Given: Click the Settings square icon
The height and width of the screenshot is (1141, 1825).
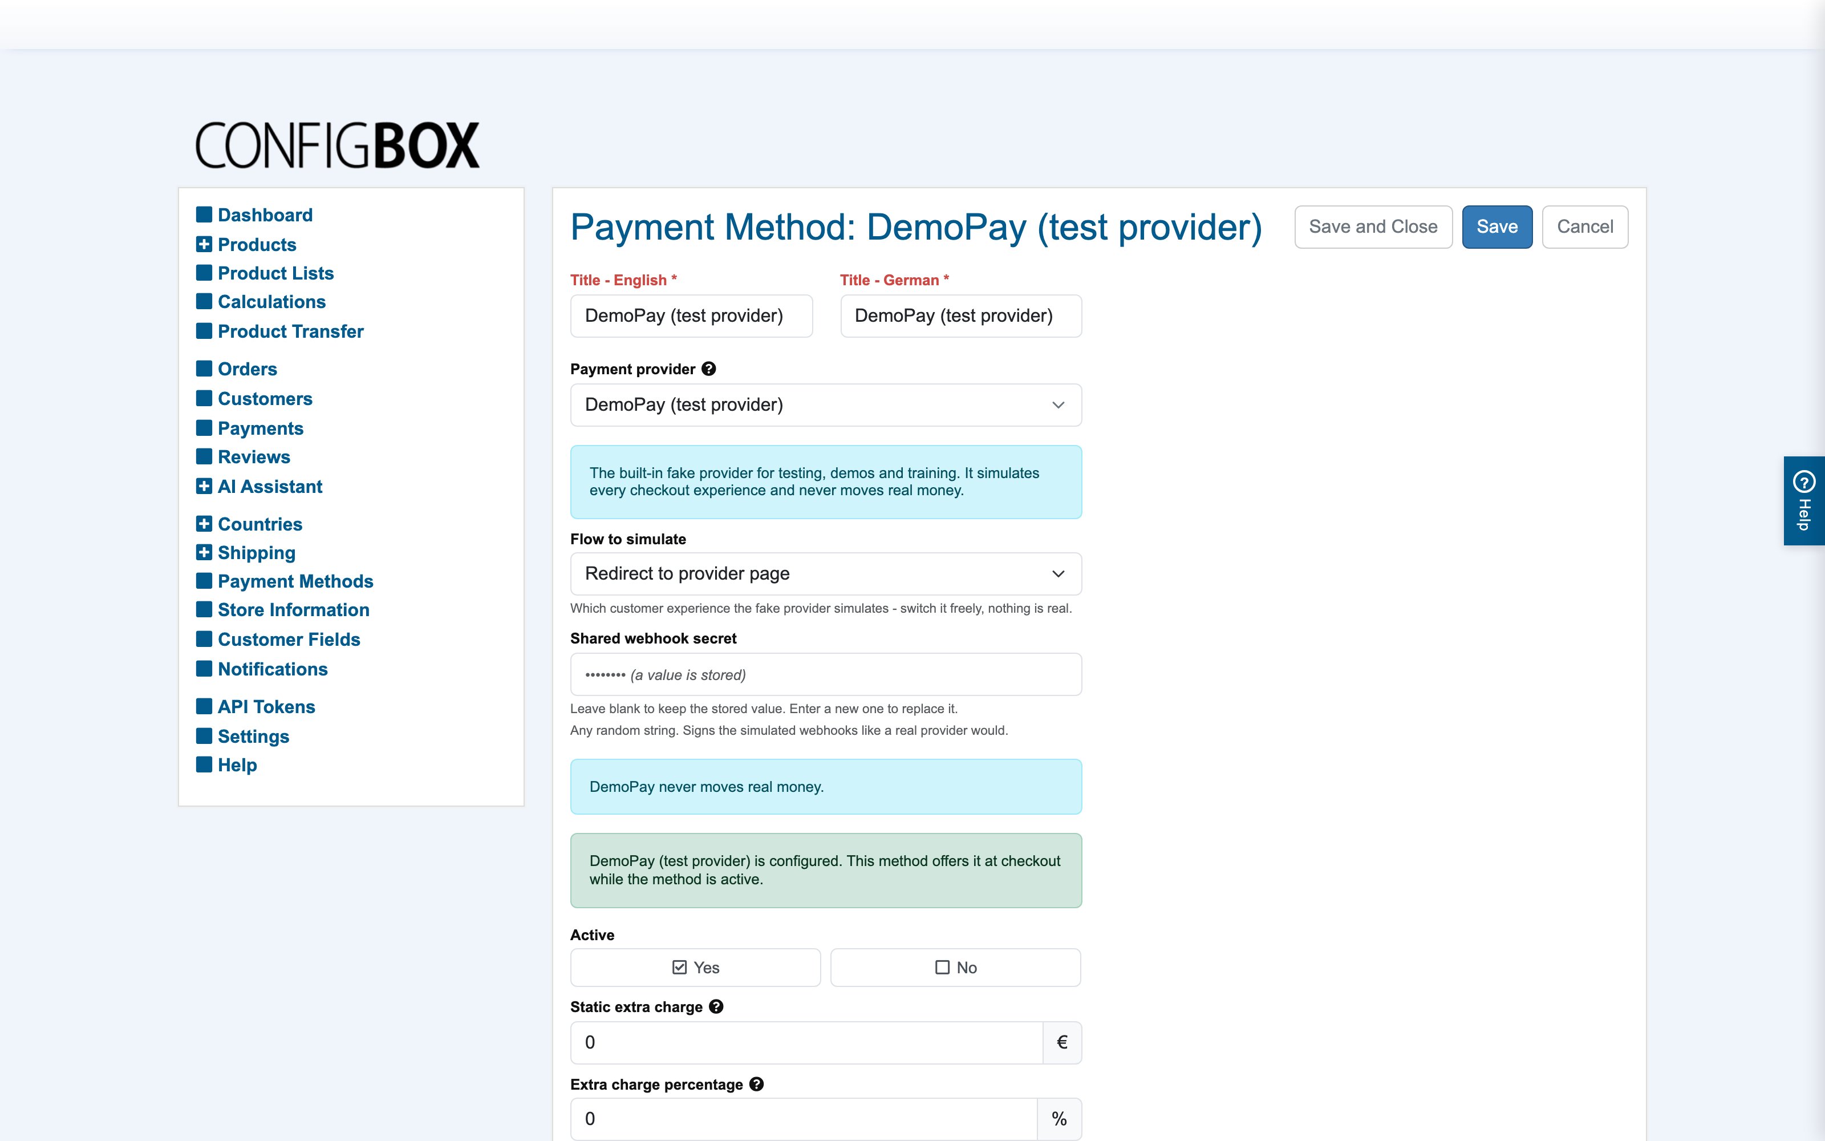Looking at the screenshot, I should click(204, 736).
